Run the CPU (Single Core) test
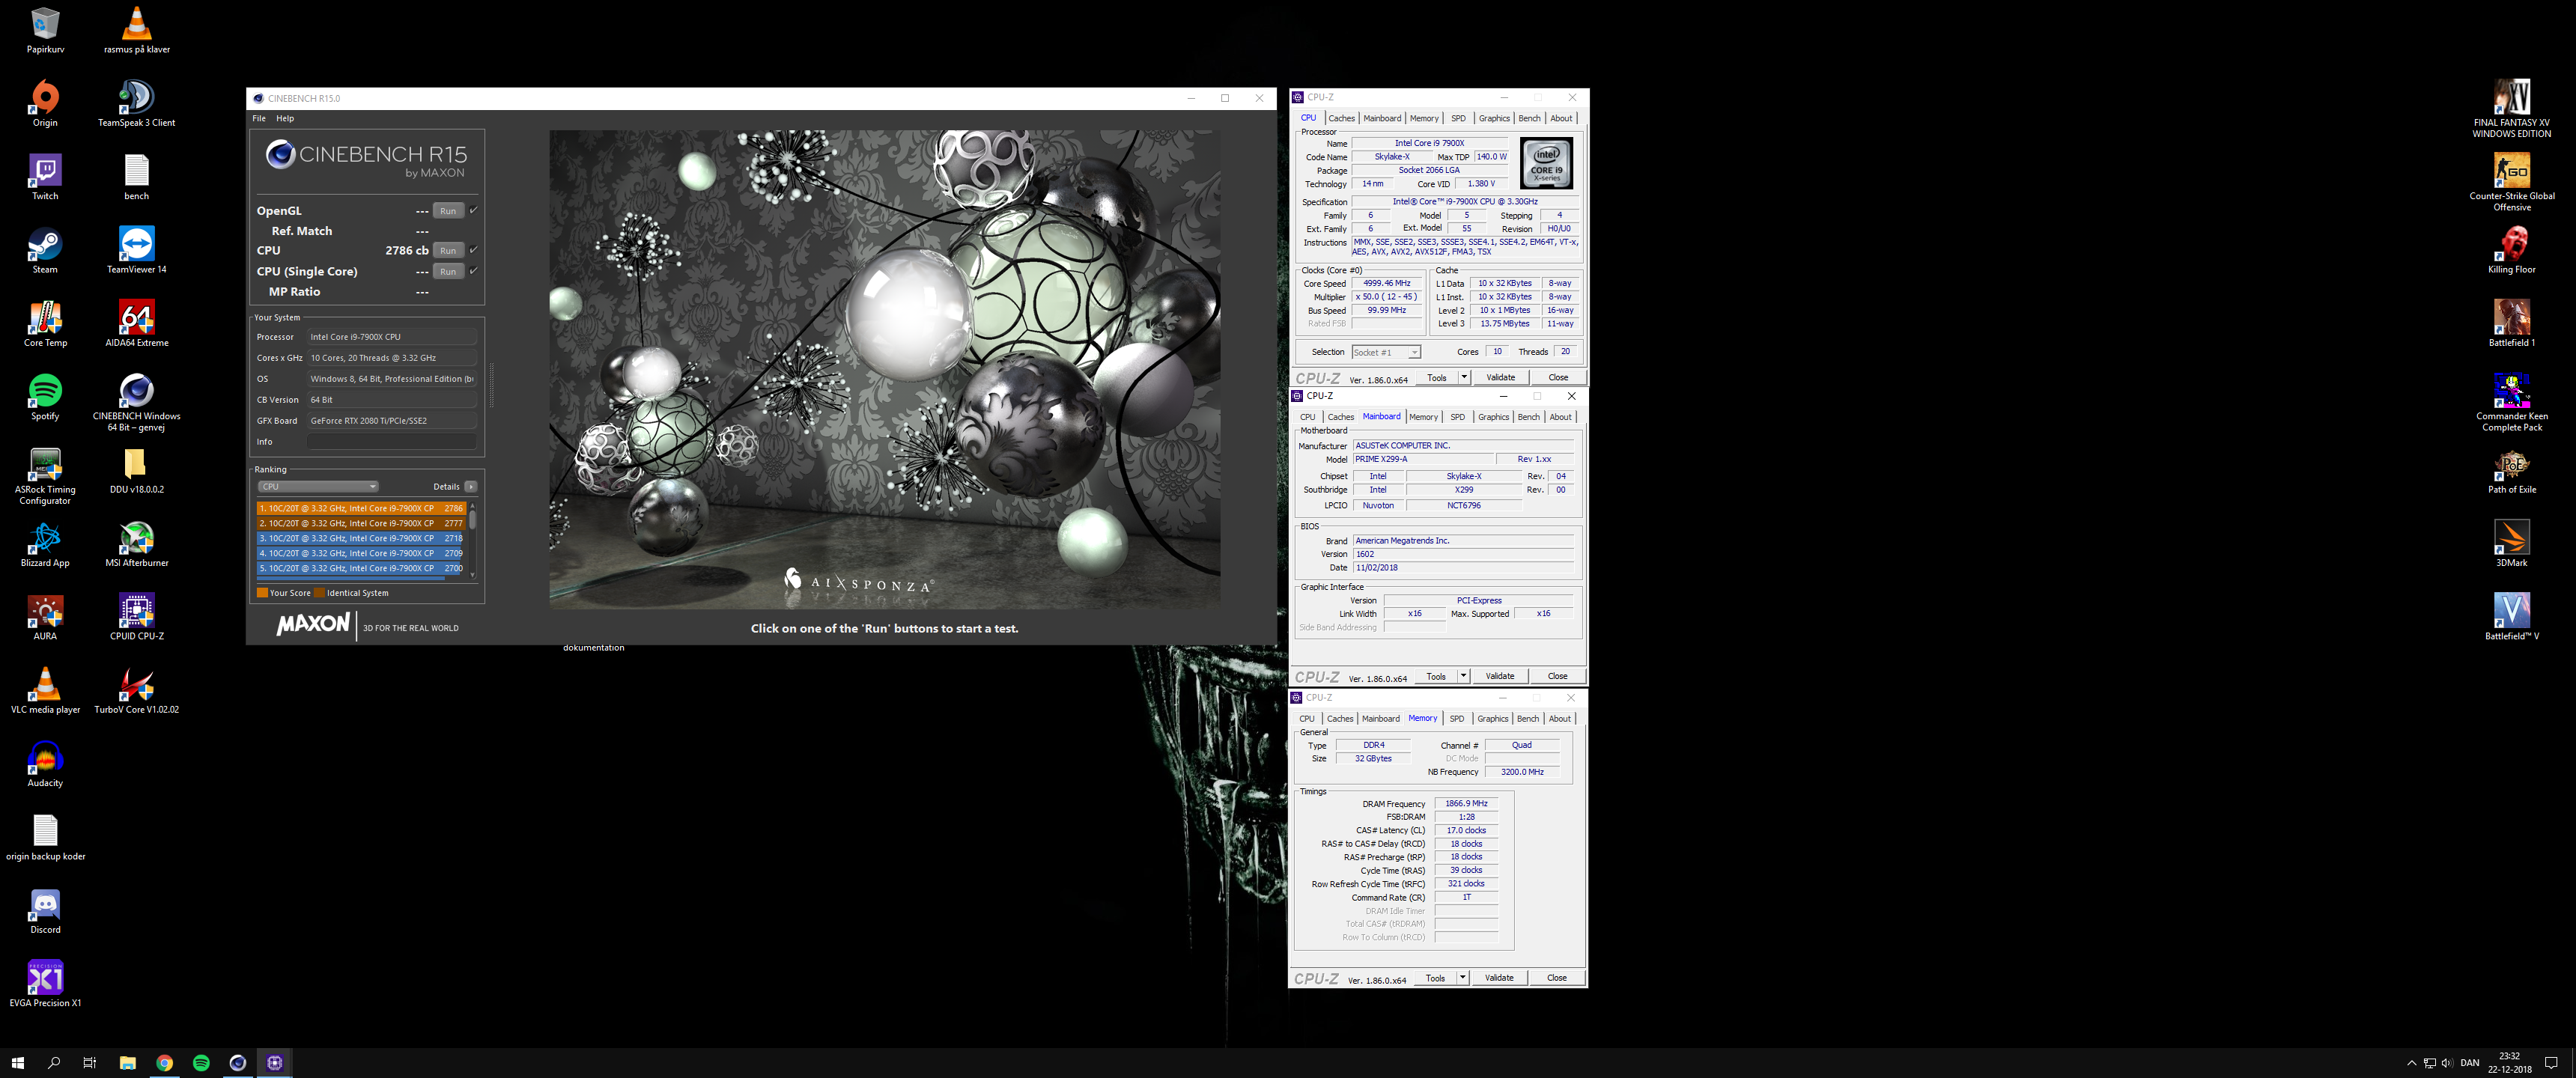 coord(448,272)
